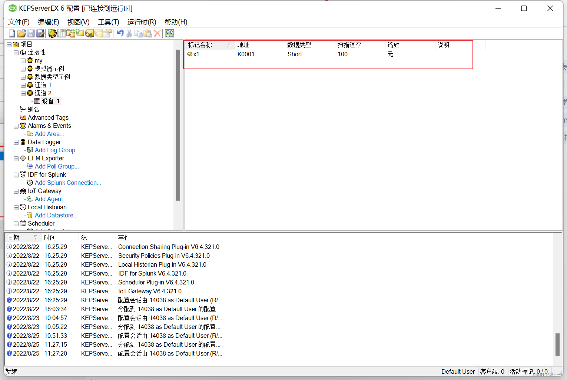Viewport: 567px width, 380px height.
Task: Collapse the Data Logger node
Action: (16, 142)
